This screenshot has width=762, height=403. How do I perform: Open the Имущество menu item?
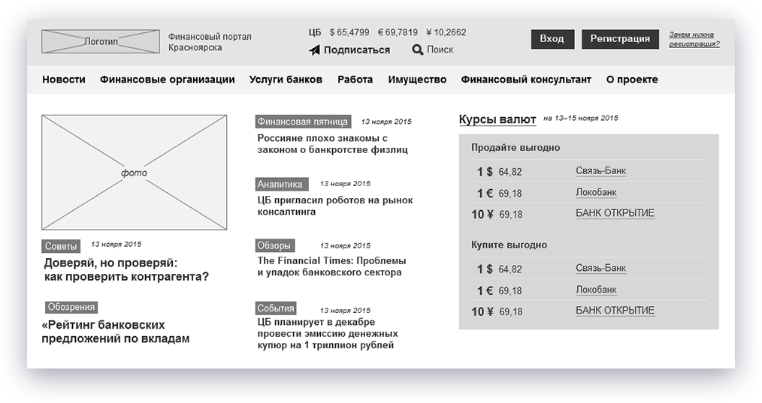[x=417, y=80]
